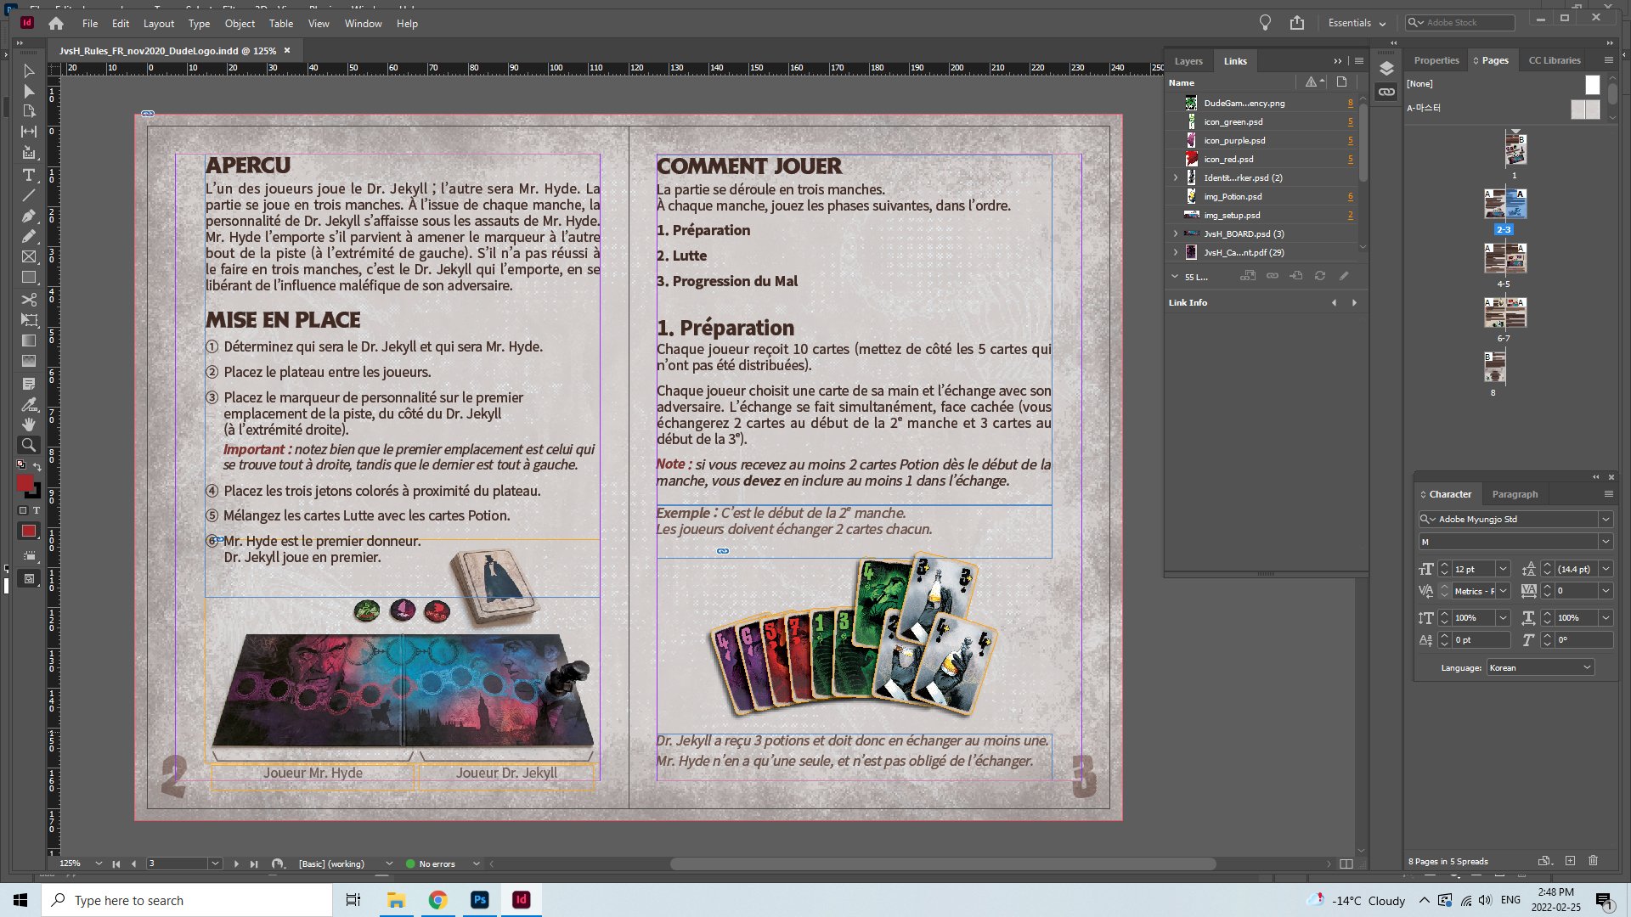Click Edit Original pencil icon
Screen dimensions: 1631x917
click(1344, 276)
